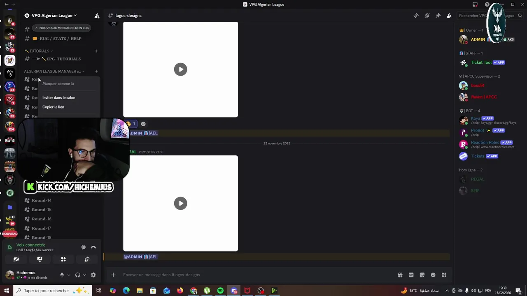The width and height of the screenshot is (527, 296).
Task: Open User Settings gear
Action: coord(93,275)
